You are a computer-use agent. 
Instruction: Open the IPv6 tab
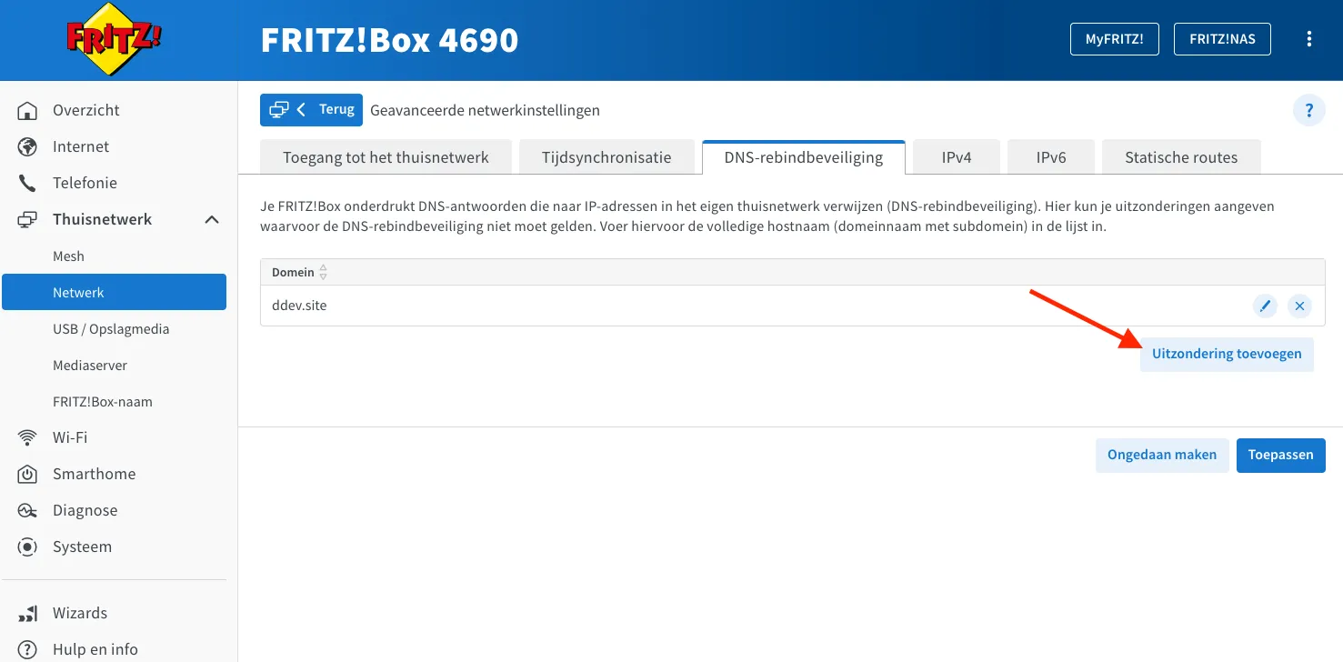1051,156
